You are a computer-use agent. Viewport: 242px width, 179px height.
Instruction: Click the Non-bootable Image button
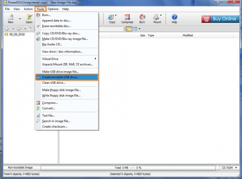pyautogui.click(x=20, y=168)
